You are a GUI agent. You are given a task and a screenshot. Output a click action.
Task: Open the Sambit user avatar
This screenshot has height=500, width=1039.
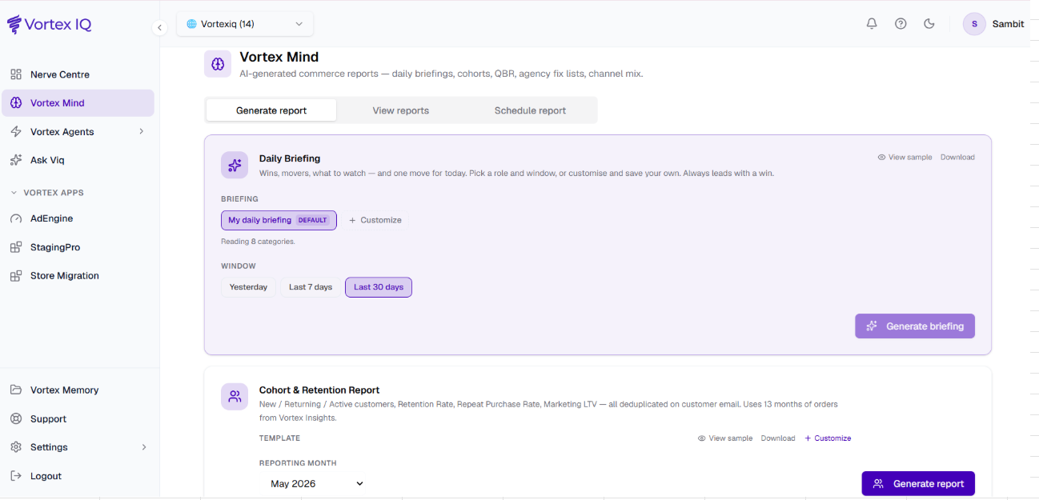974,24
